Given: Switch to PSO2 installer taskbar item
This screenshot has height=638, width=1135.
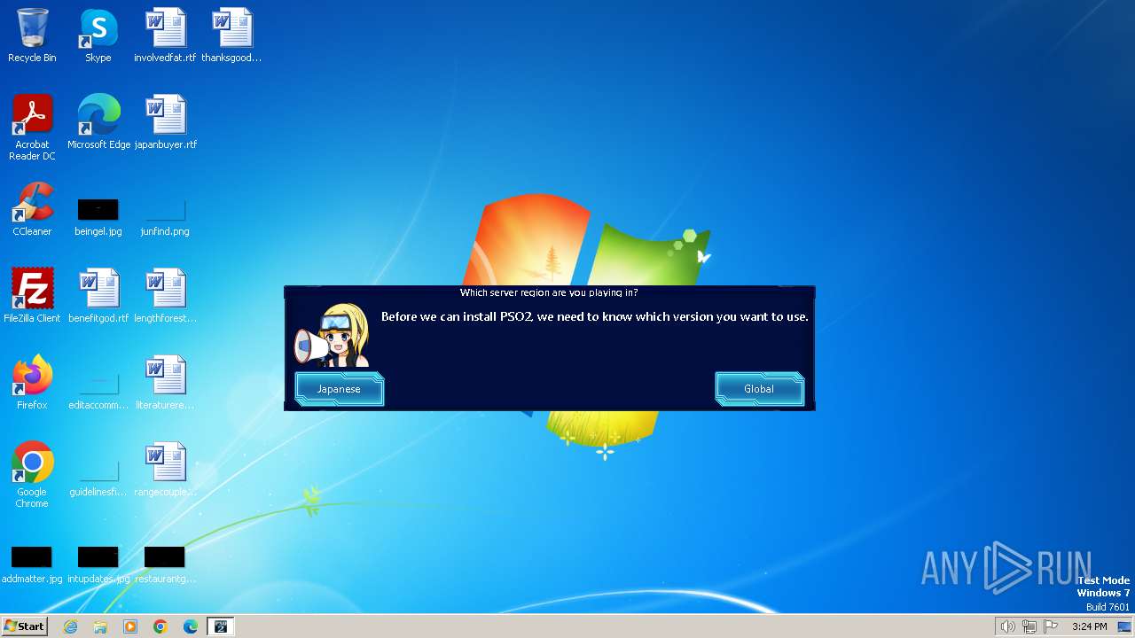Looking at the screenshot, I should (221, 626).
